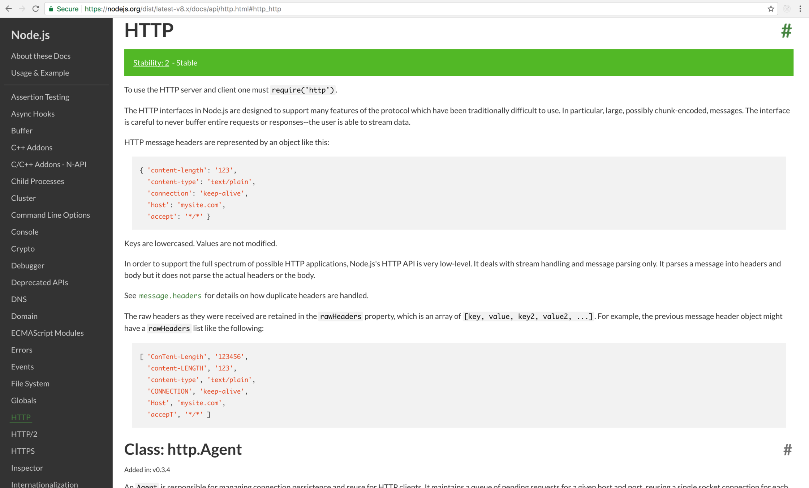Click the green # anchor beside HTTP heading
The width and height of the screenshot is (809, 488).
[x=786, y=31]
